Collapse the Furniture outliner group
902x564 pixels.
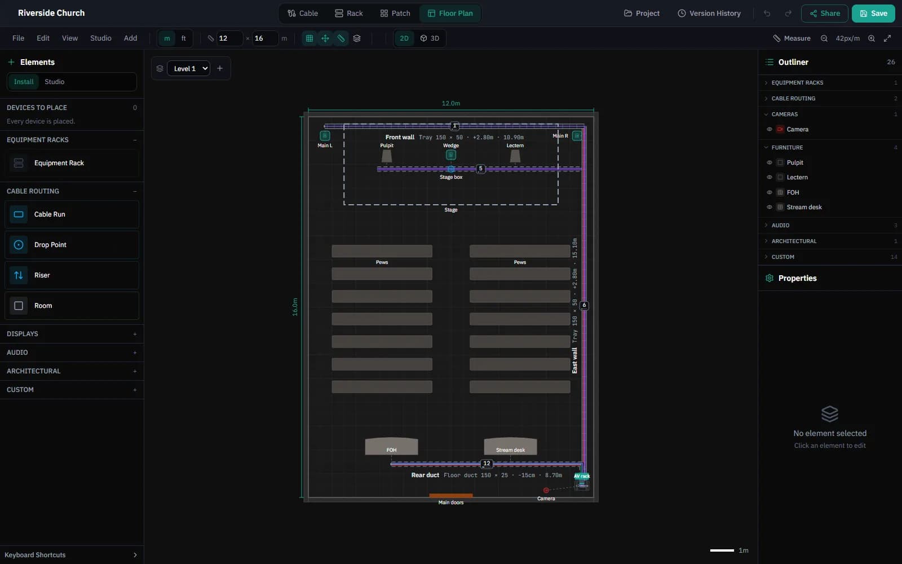(830, 148)
